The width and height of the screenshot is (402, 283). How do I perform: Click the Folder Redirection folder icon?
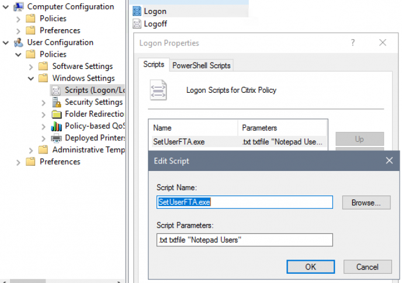[56, 114]
